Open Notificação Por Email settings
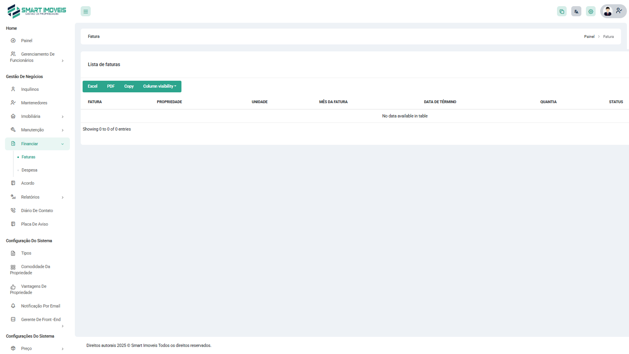The image size is (629, 354). coord(40,306)
